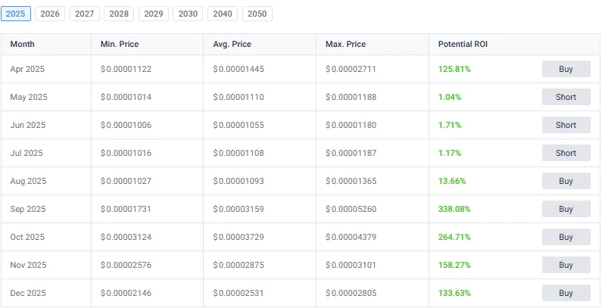Click max price $0.00001180
Viewport: 602px width, 308px height.
click(x=351, y=125)
